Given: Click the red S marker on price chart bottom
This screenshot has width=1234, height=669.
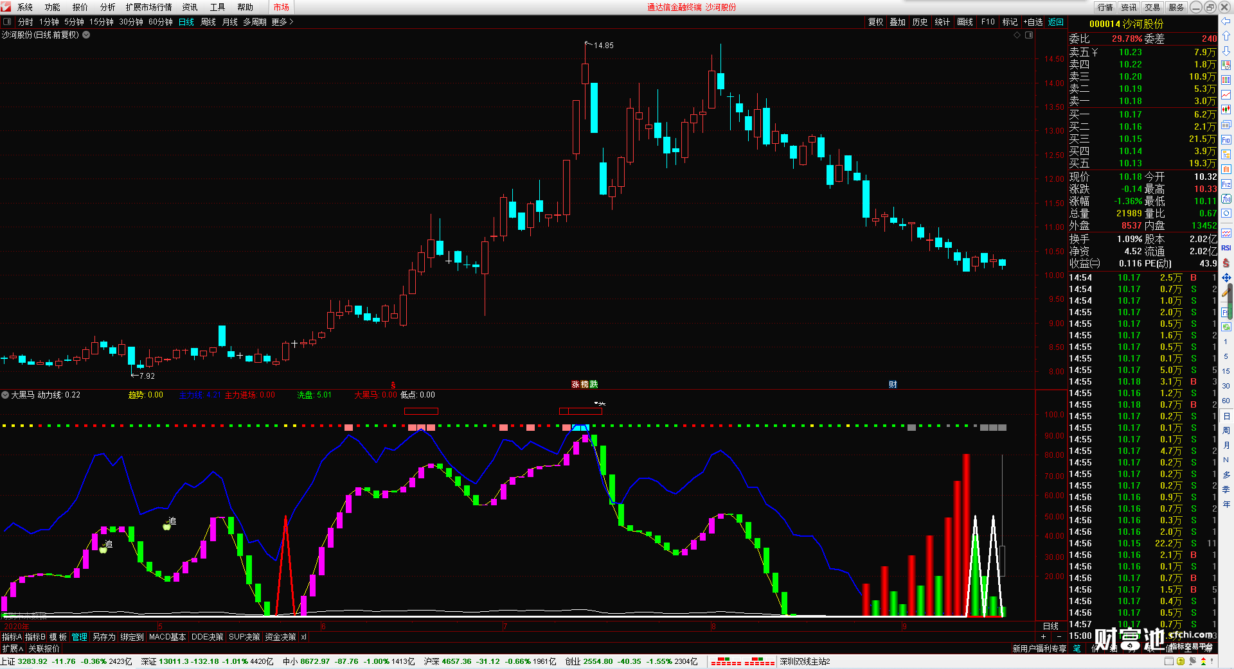Looking at the screenshot, I should [x=393, y=385].
